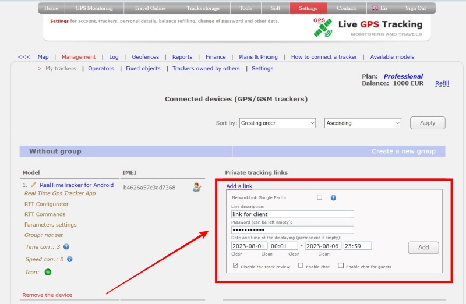466x304 pixels.
Task: Open the Tracks storage tab
Action: coord(203,8)
